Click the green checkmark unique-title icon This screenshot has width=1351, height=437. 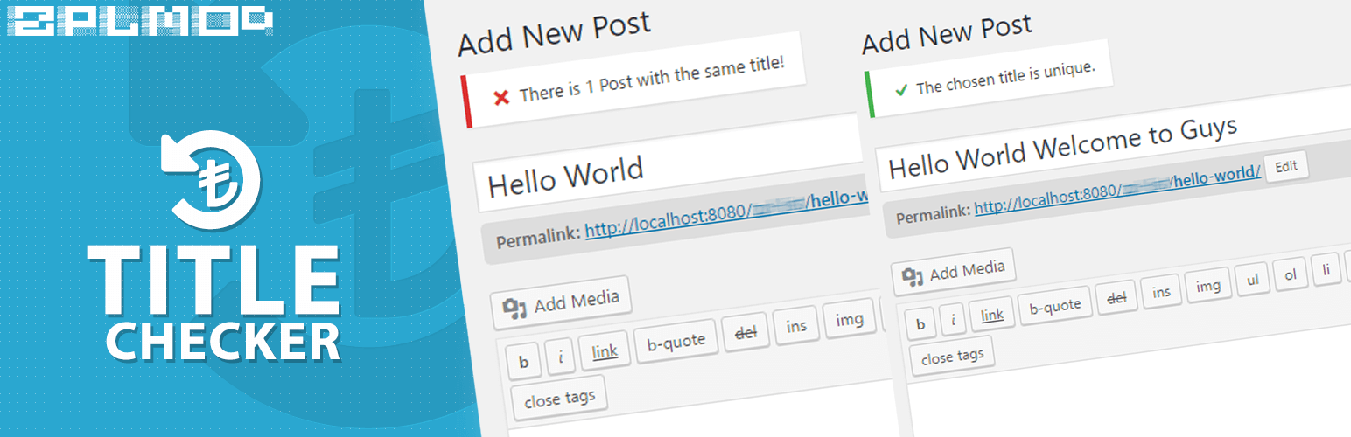[x=901, y=89]
